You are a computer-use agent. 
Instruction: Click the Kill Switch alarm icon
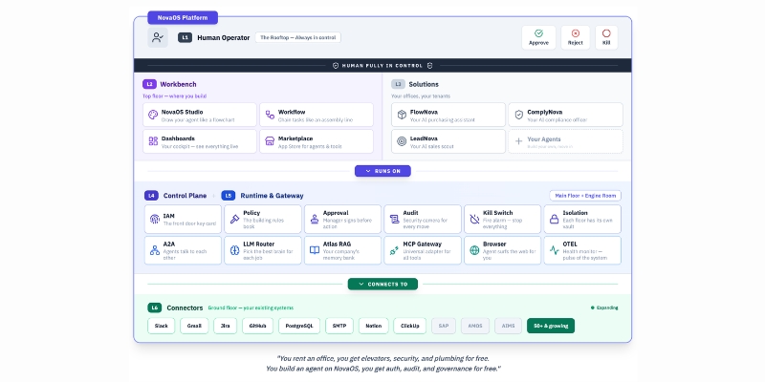pos(473,219)
